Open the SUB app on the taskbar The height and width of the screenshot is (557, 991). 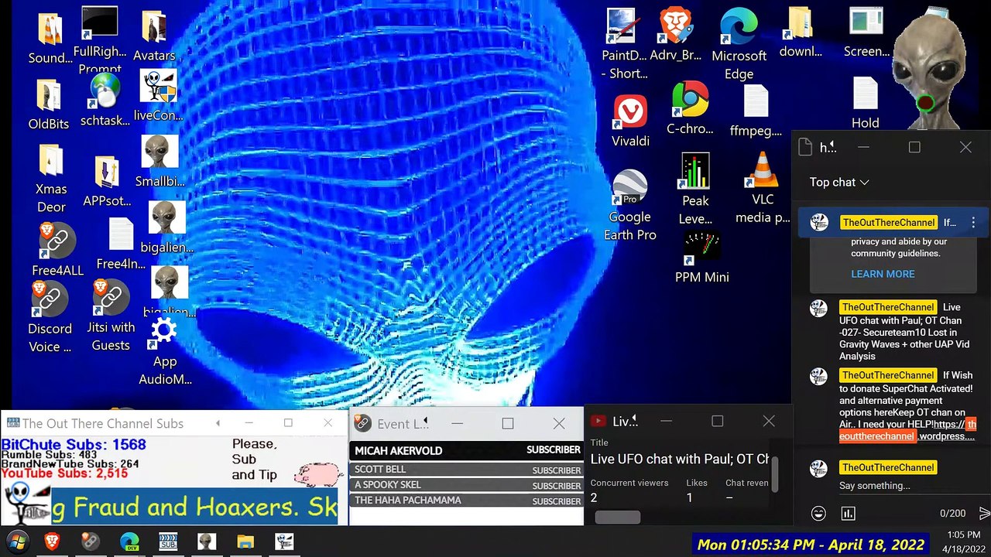[x=168, y=542]
